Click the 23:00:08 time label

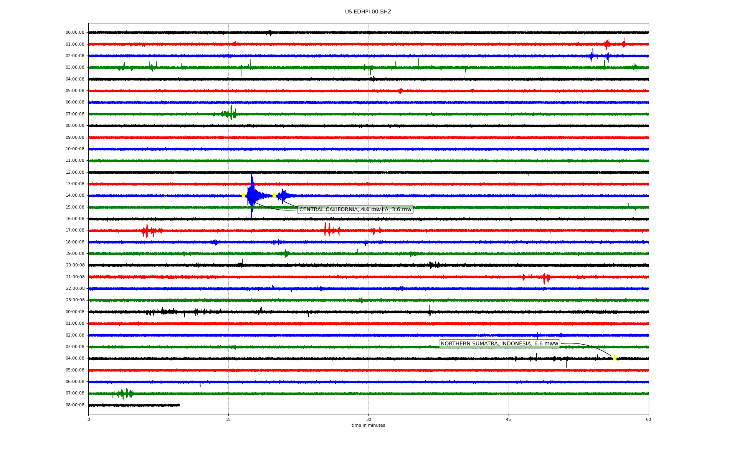(75, 300)
